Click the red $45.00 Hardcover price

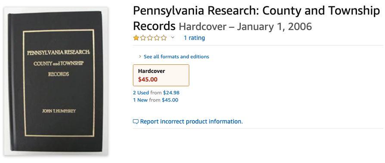148,80
